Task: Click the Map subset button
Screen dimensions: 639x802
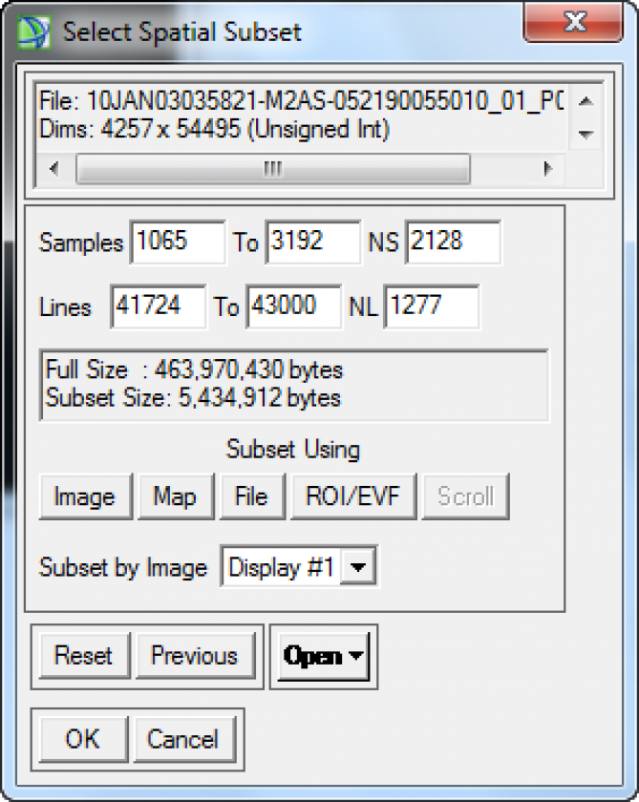Action: click(x=176, y=496)
